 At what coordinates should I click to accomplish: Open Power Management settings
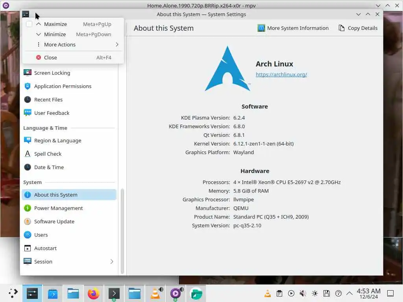pyautogui.click(x=69, y=208)
